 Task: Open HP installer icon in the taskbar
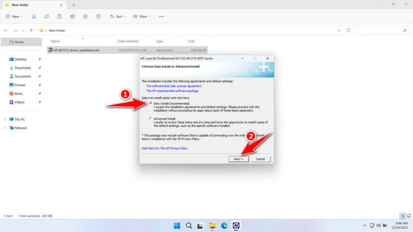(236, 225)
